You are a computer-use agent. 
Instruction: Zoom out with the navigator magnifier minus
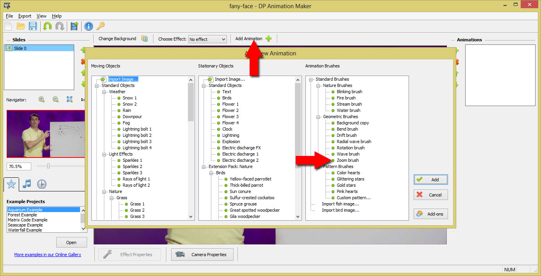[x=55, y=99]
